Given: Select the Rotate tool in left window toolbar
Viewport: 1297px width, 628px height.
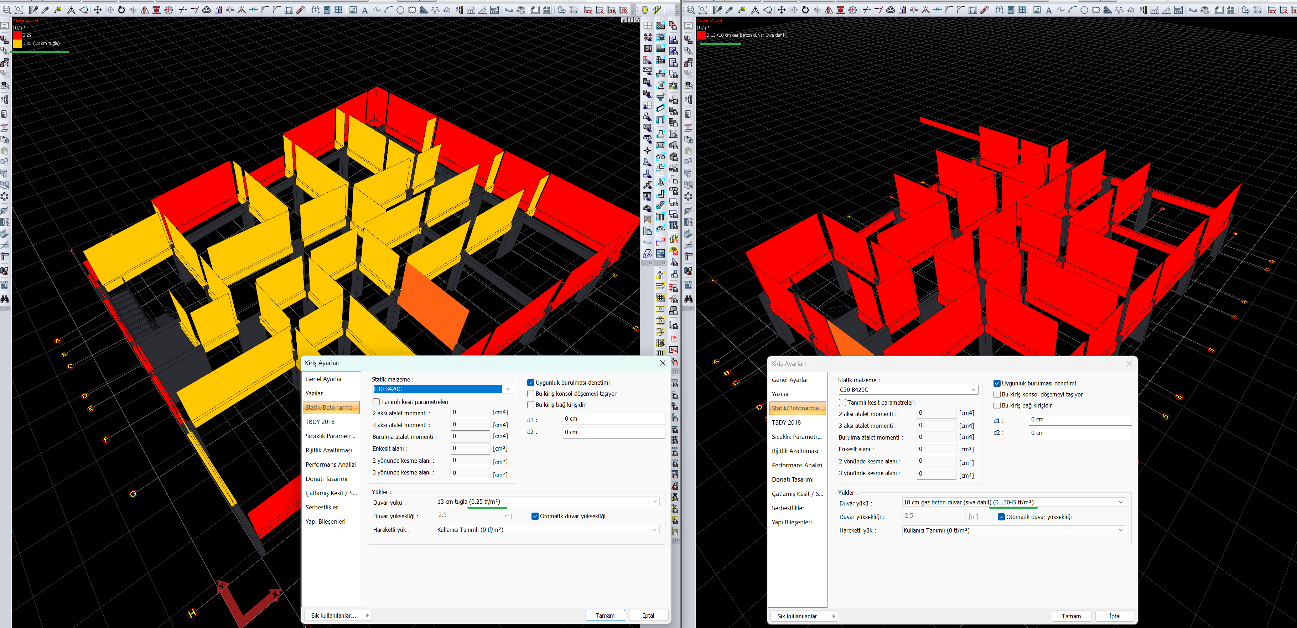Looking at the screenshot, I should pyautogui.click(x=121, y=10).
